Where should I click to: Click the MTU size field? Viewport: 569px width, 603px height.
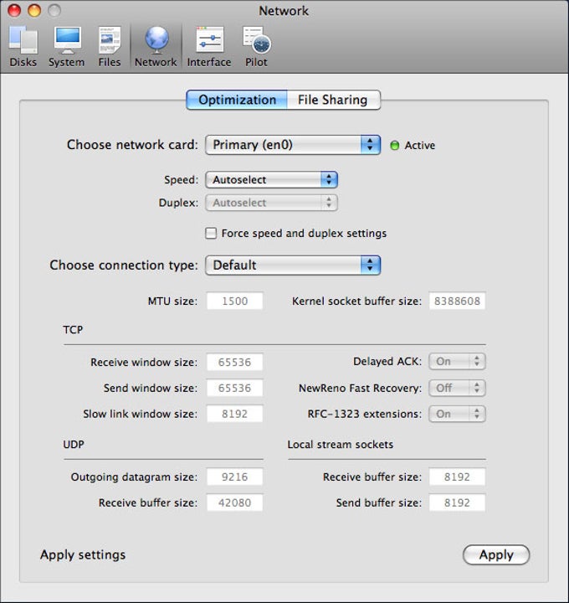point(235,301)
